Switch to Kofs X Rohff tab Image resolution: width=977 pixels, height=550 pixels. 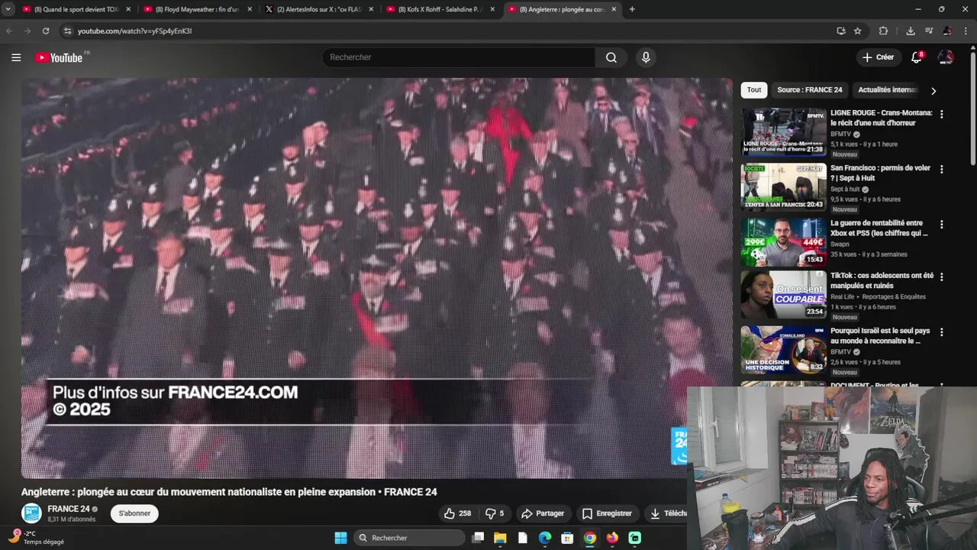coord(440,9)
